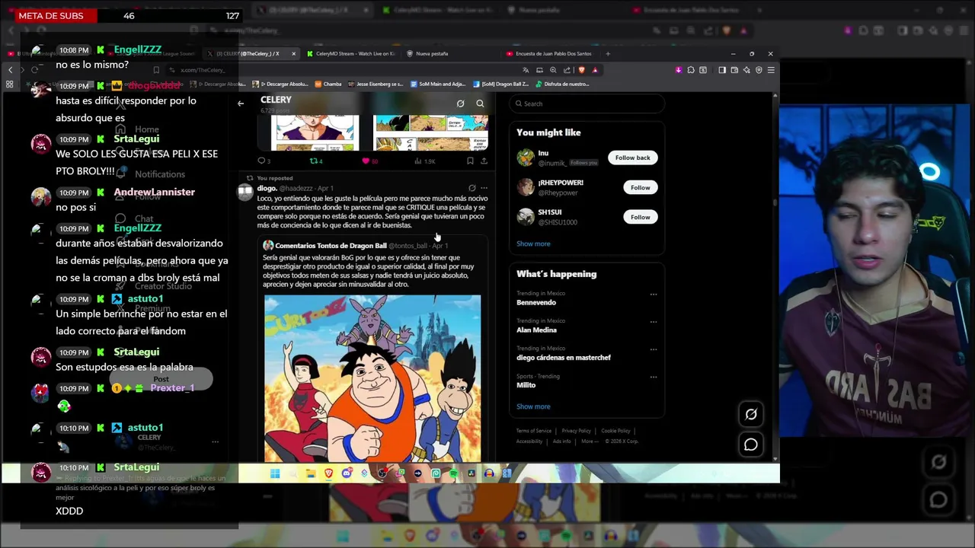Open Jesse Eisenberg bookmark

pos(375,84)
